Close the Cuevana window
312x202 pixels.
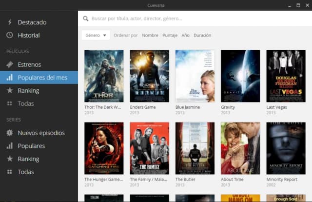click(307, 5)
